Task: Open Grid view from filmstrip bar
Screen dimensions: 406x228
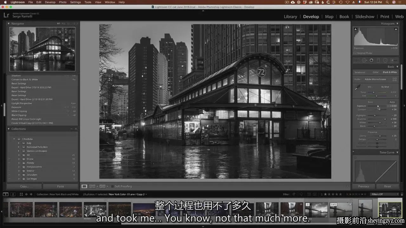Action: pyautogui.click(x=21, y=194)
